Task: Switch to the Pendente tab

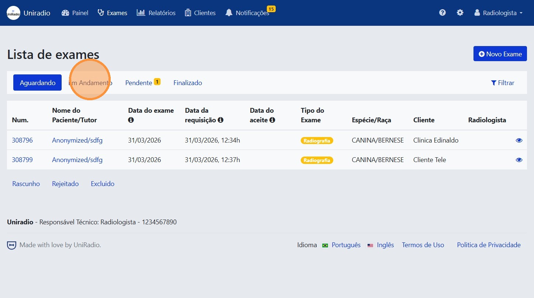Action: tap(139, 83)
